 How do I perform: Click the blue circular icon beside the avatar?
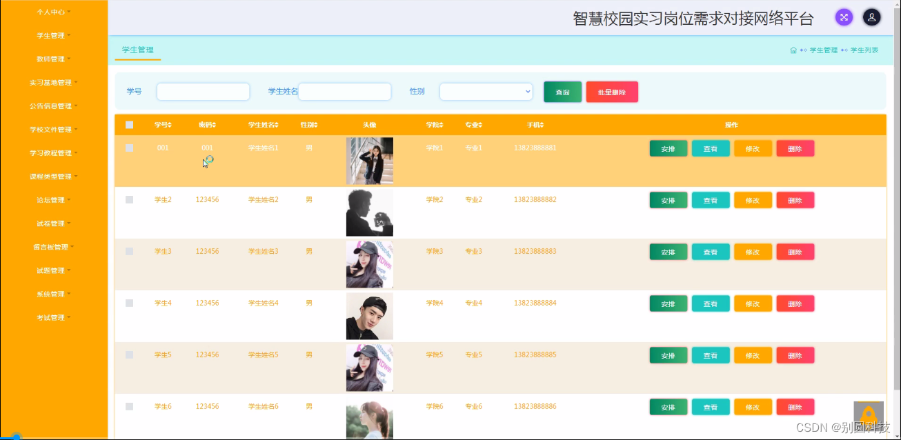[844, 17]
